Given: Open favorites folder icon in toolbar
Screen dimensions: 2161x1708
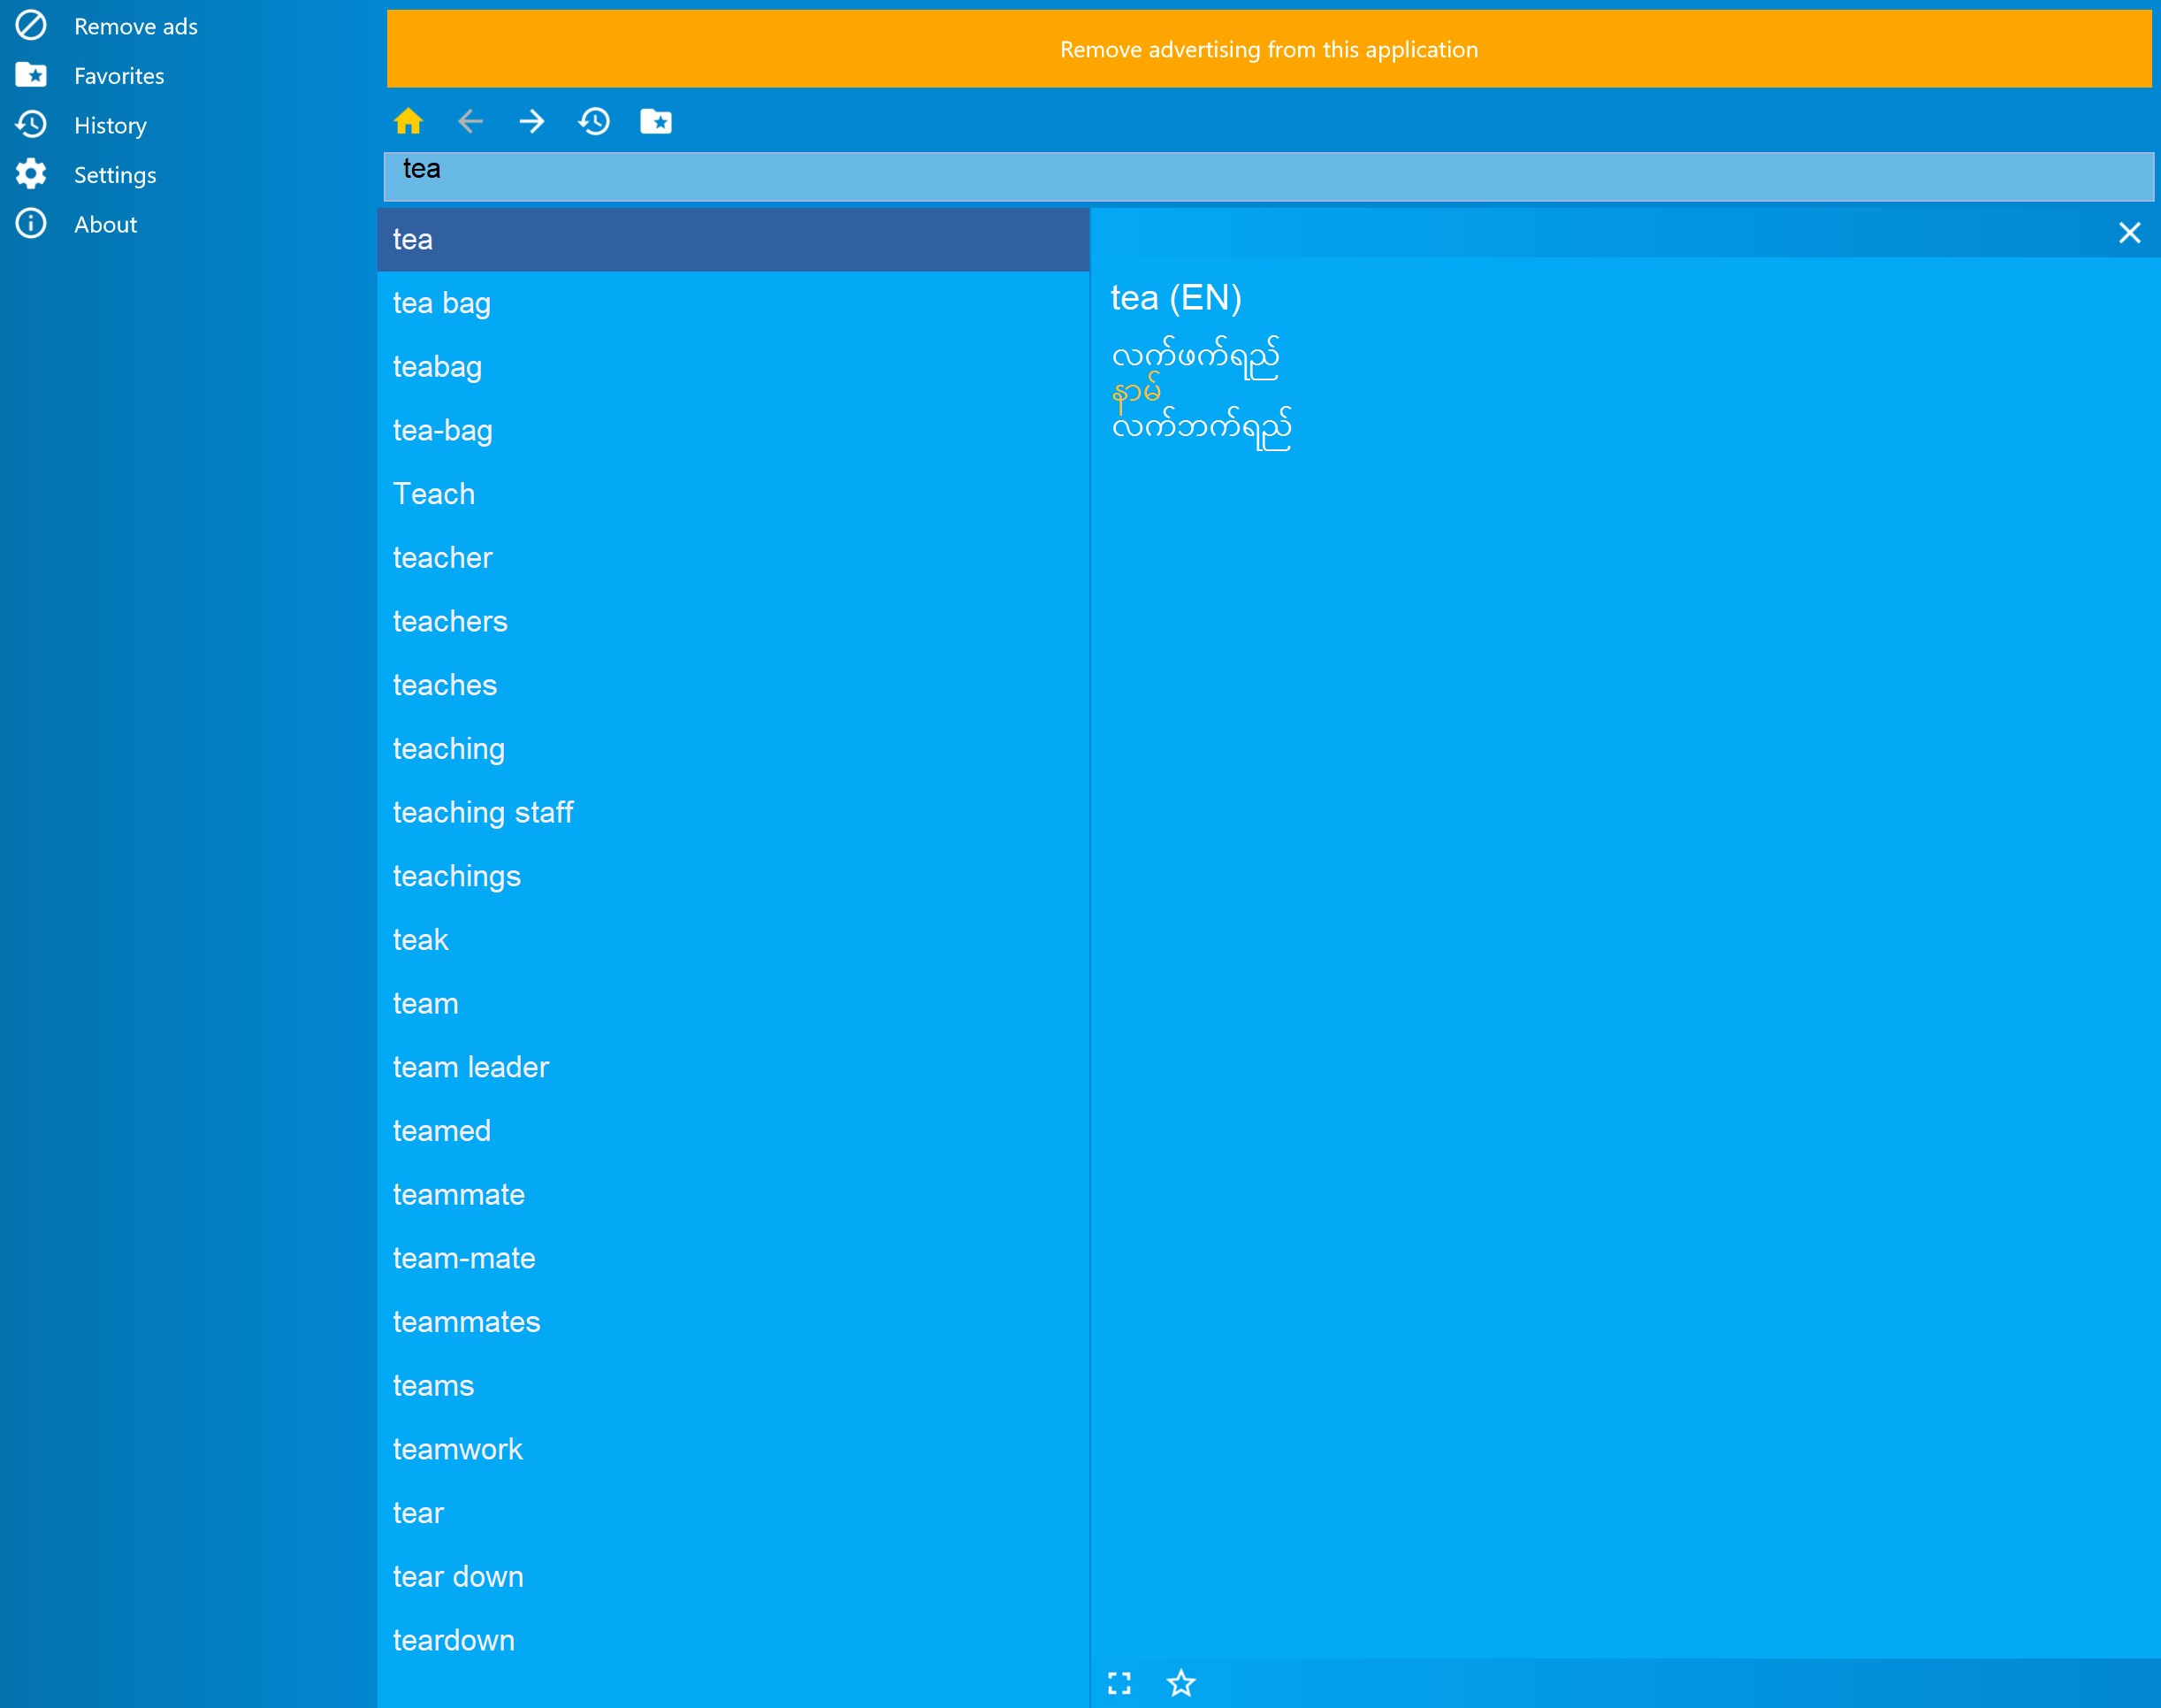Looking at the screenshot, I should tap(656, 122).
